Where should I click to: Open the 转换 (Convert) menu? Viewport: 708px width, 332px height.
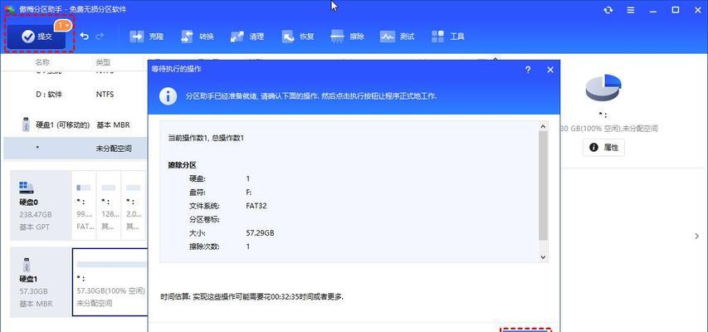tap(198, 37)
